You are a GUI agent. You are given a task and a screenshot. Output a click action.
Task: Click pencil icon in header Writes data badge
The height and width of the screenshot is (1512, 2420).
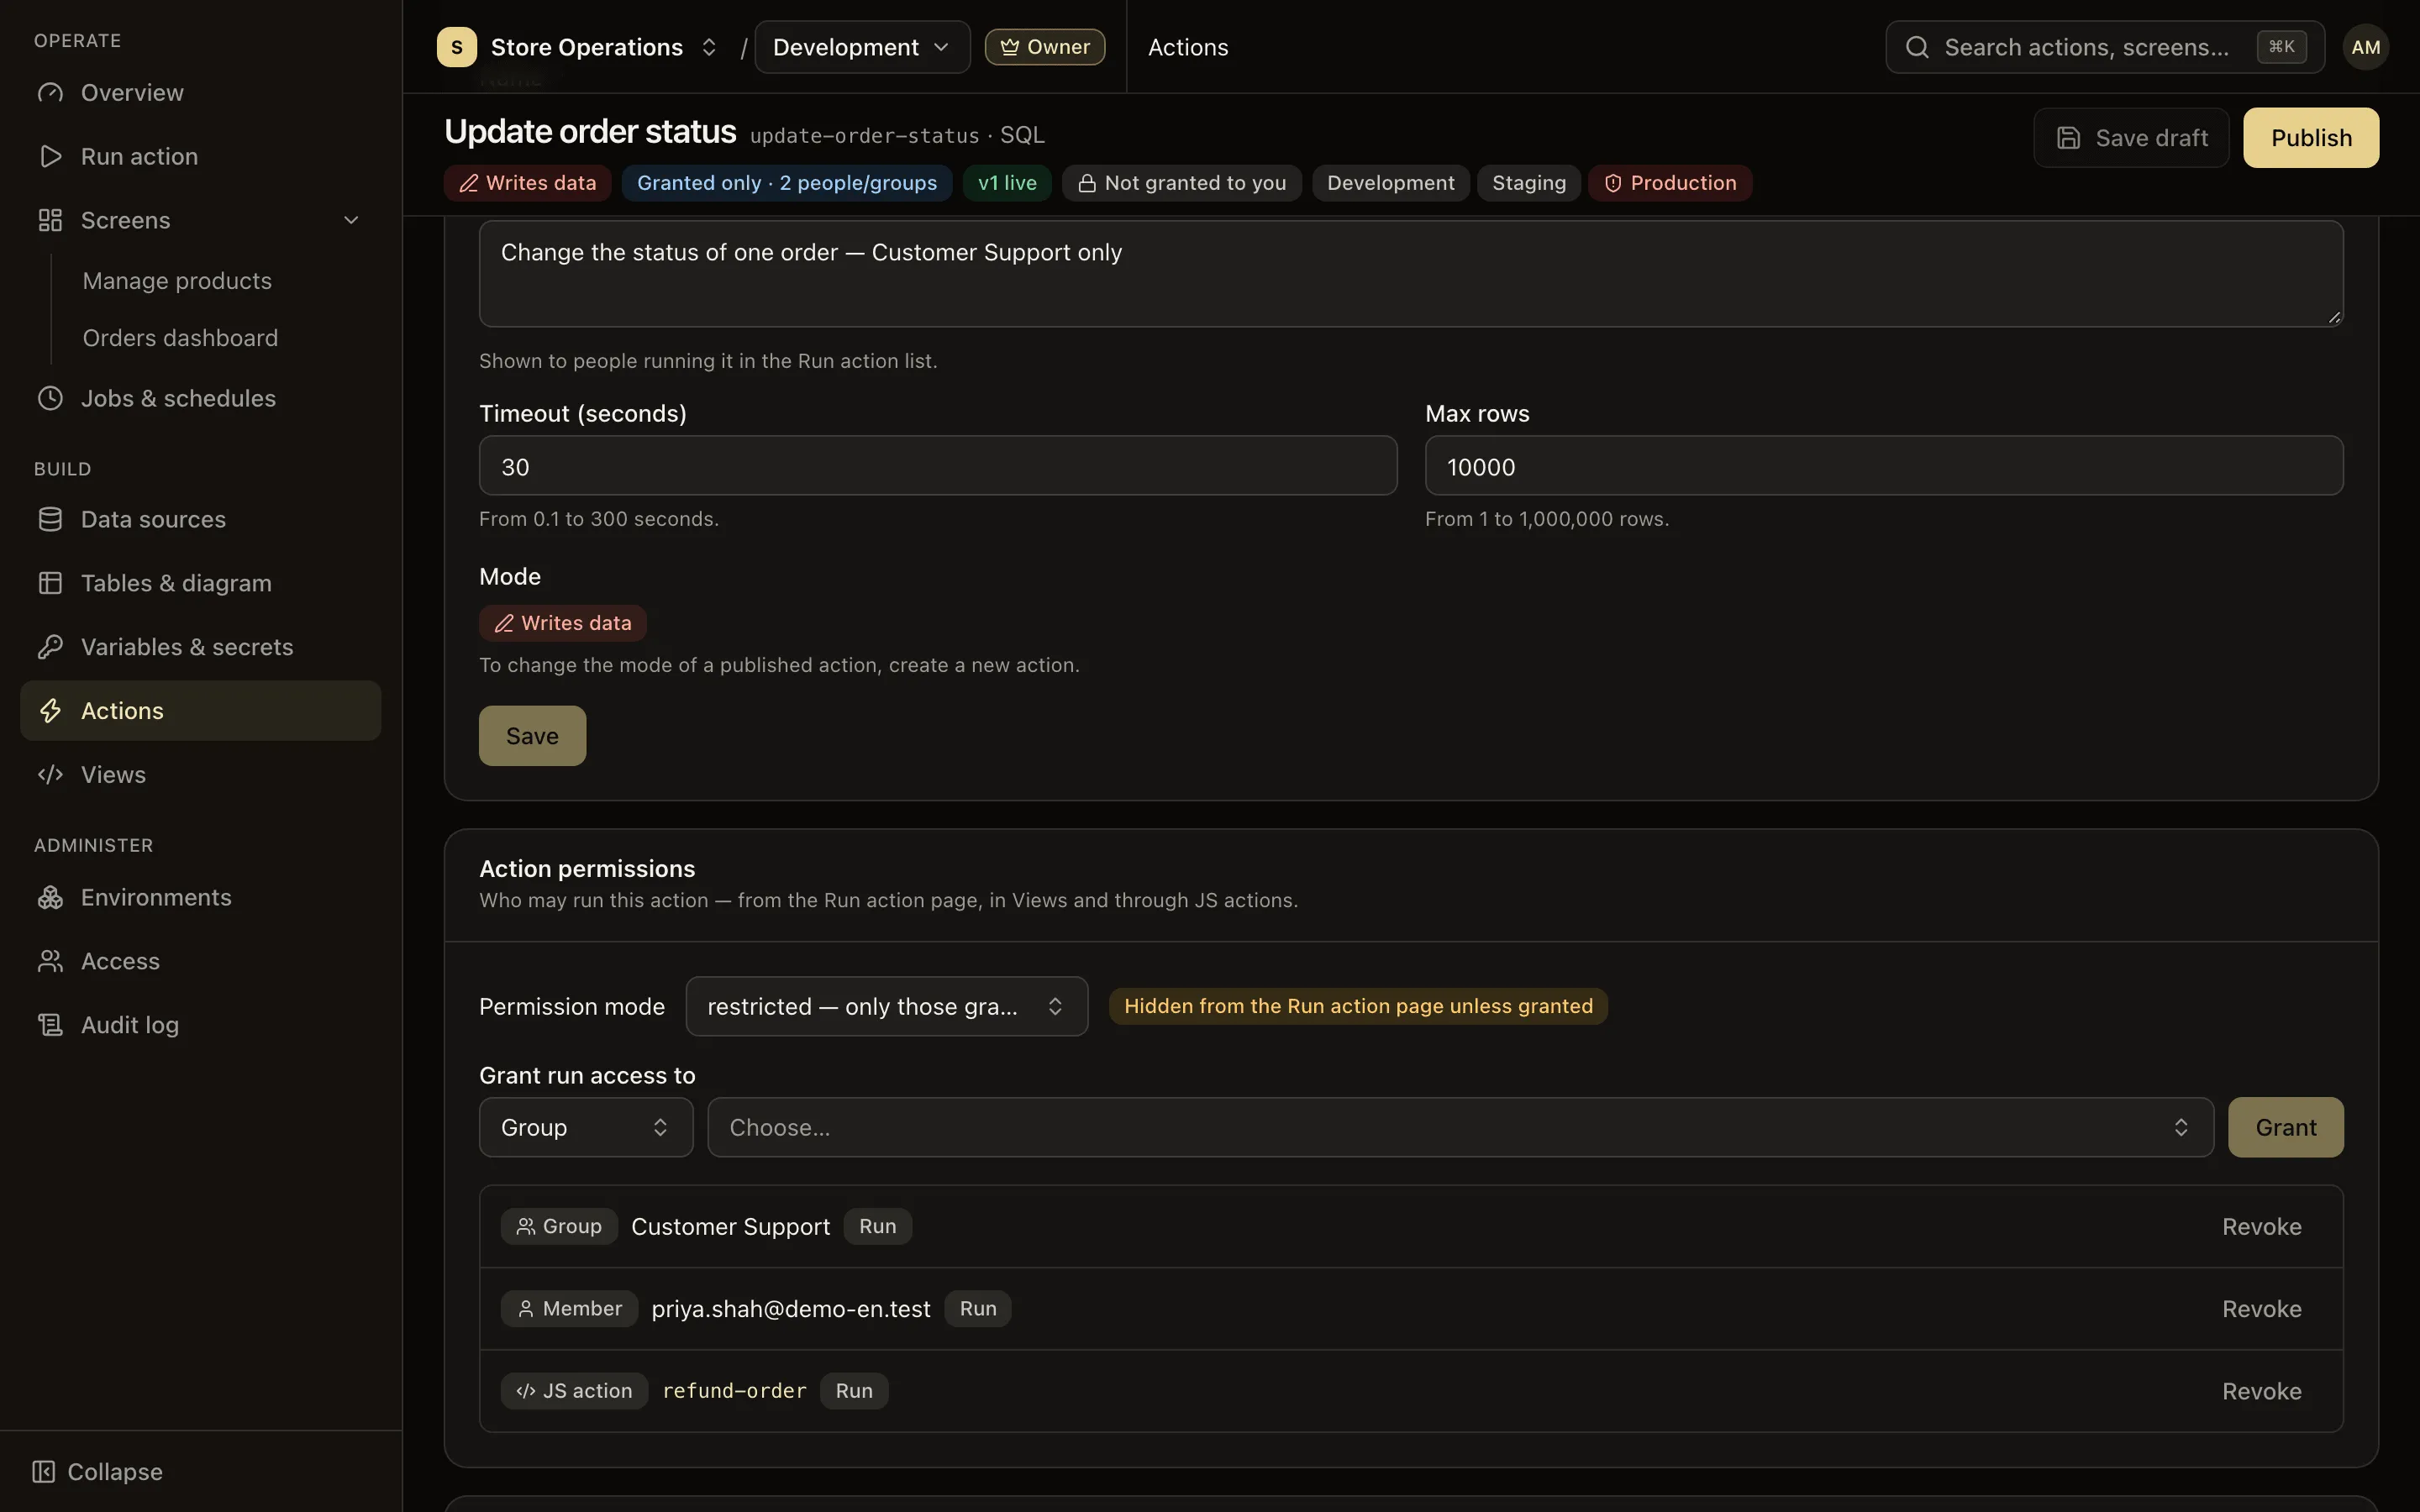[x=468, y=184]
